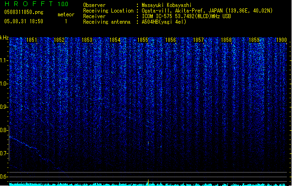
Task: Click the 1900 time marker
Action: [281, 40]
